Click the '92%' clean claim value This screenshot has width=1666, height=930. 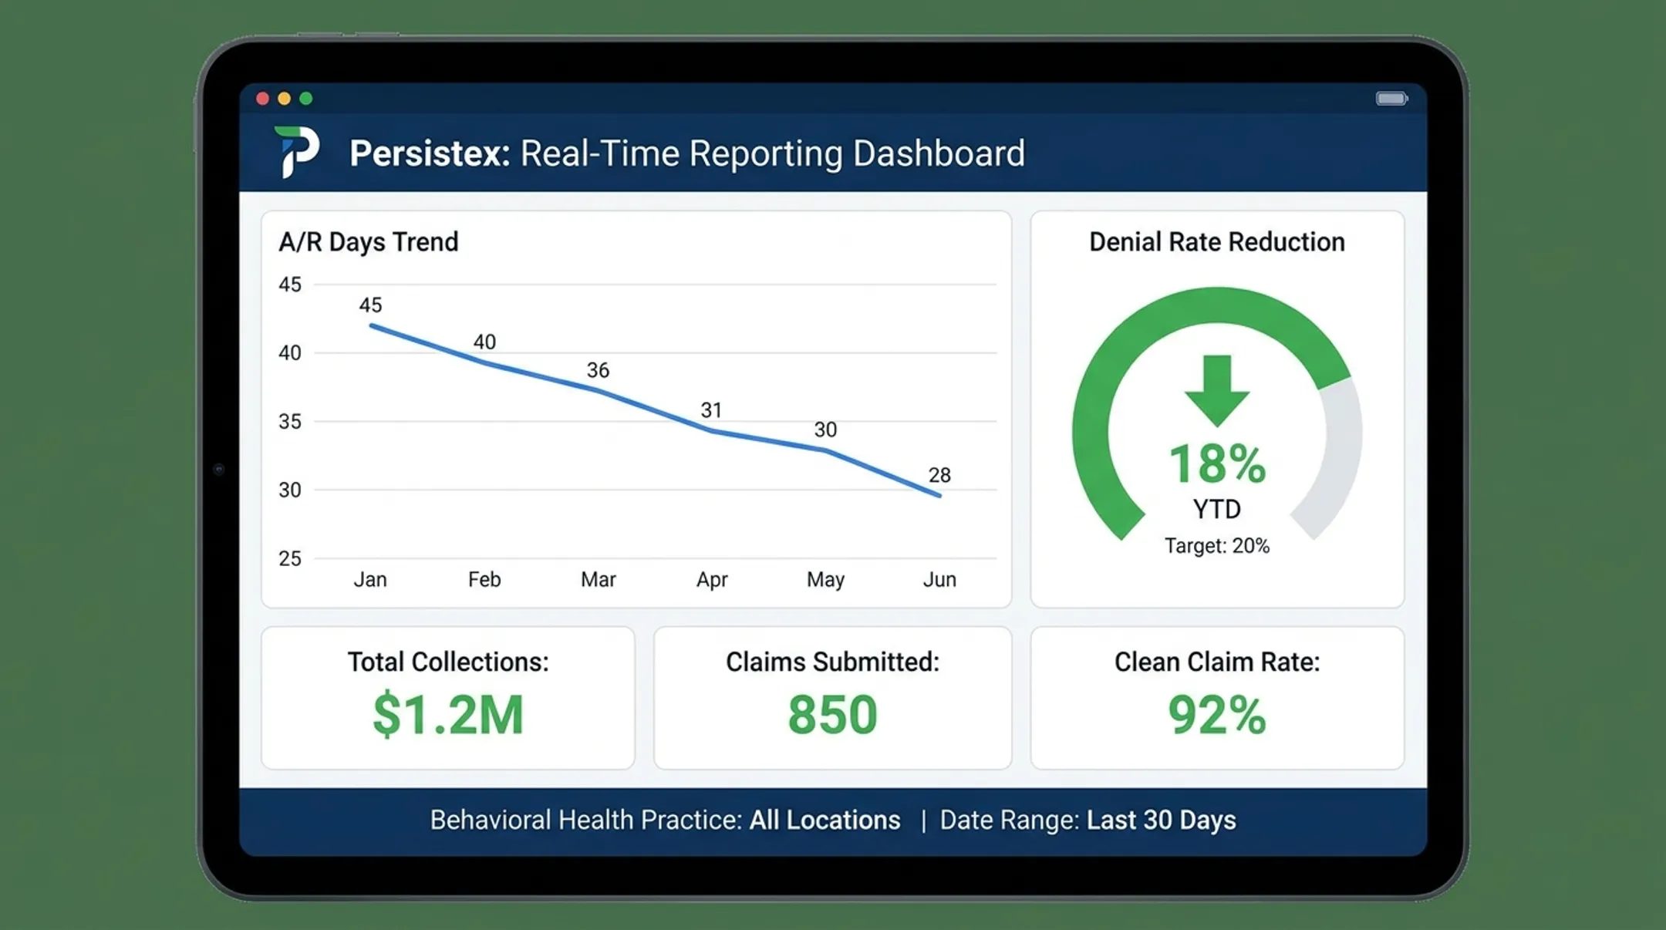pos(1217,715)
